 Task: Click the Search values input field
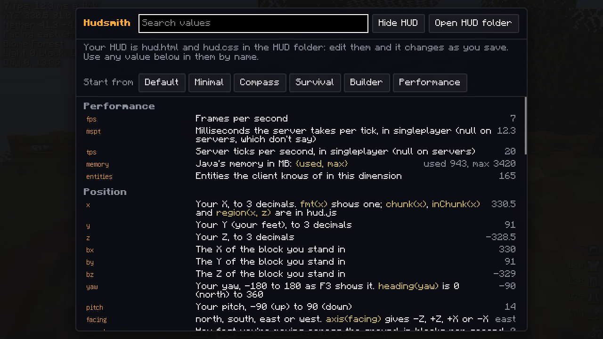[x=253, y=24]
